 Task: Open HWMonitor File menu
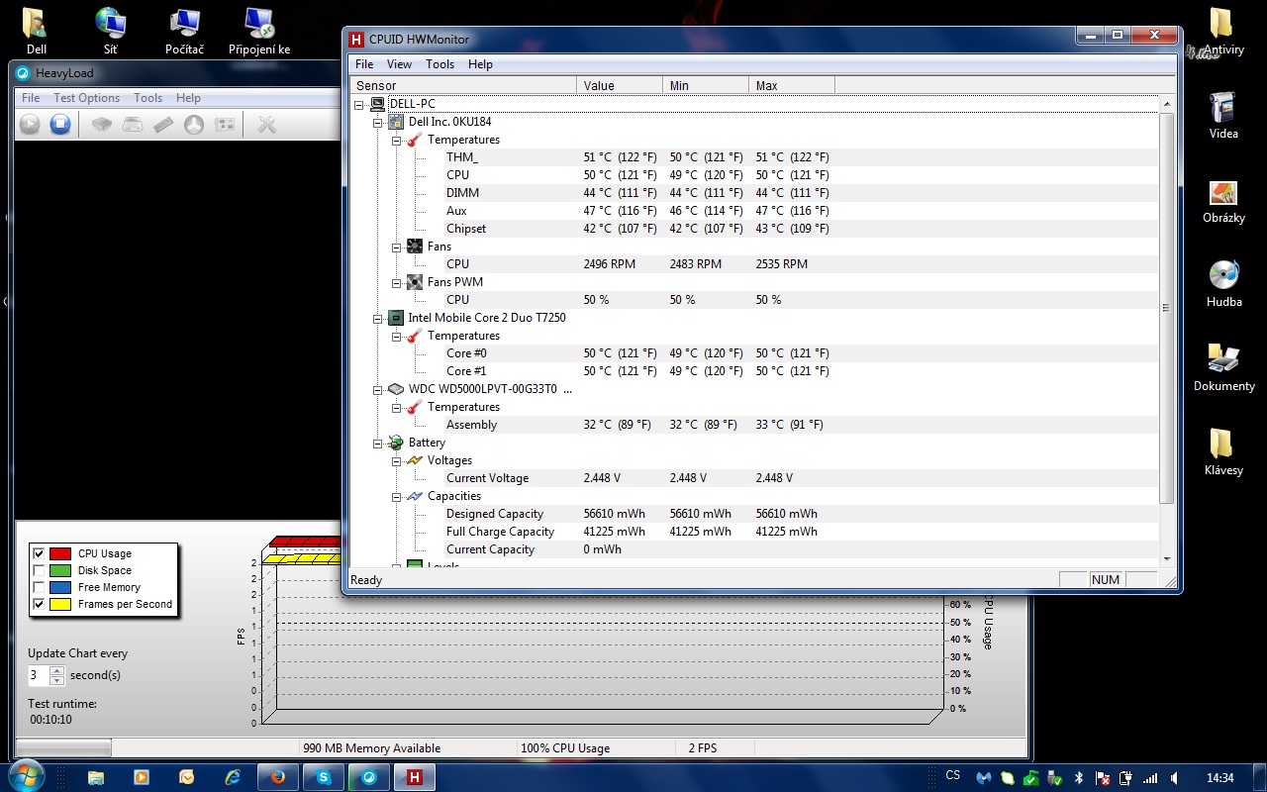(364, 64)
